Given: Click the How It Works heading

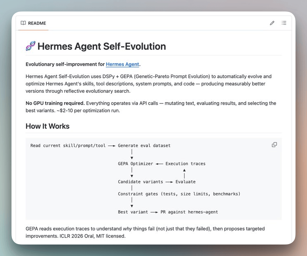Looking at the screenshot, I should click(48, 126).
